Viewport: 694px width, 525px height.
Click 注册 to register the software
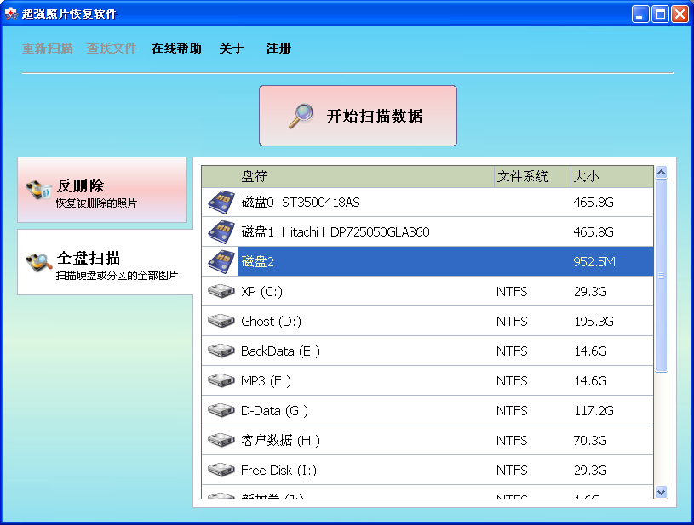pos(278,49)
